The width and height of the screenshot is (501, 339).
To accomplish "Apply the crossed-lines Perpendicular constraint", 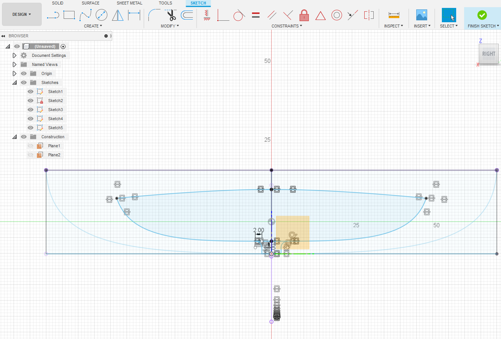I will [x=288, y=15].
